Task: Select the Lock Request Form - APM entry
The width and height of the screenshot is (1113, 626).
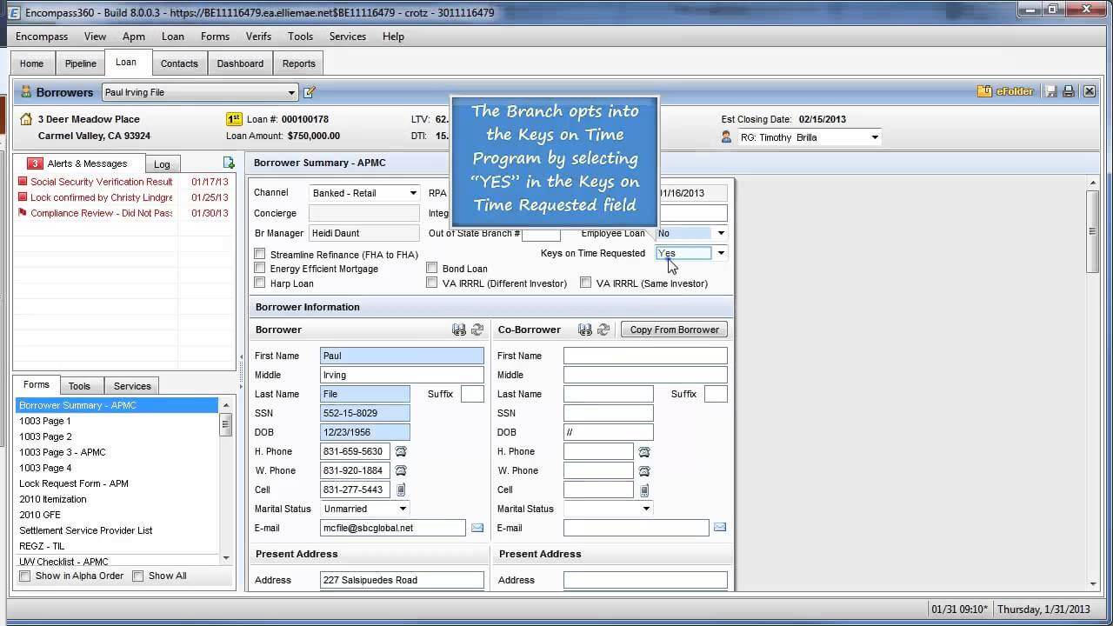Action: [x=74, y=483]
